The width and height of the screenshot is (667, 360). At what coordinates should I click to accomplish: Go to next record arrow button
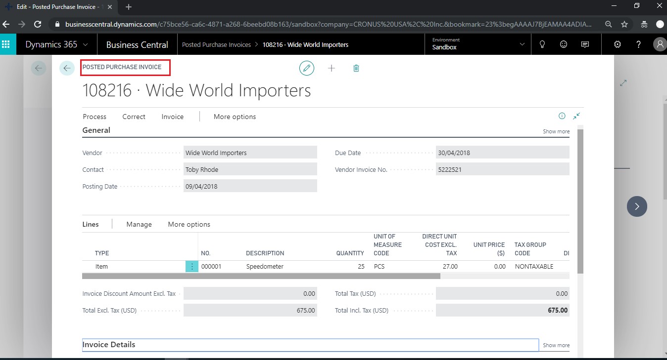click(637, 206)
